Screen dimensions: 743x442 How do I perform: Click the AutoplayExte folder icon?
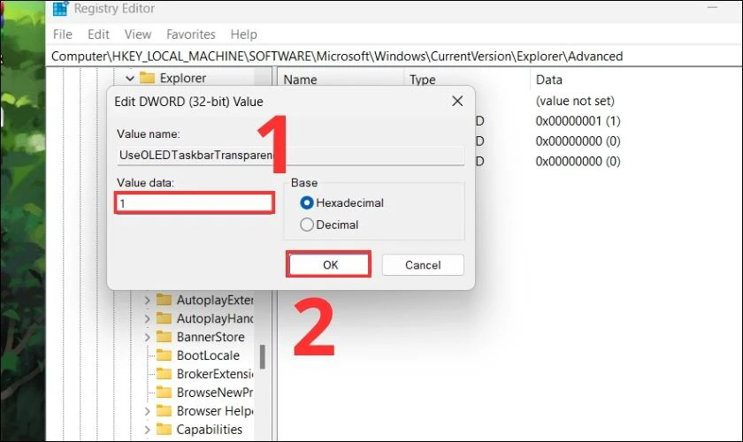[x=164, y=300]
